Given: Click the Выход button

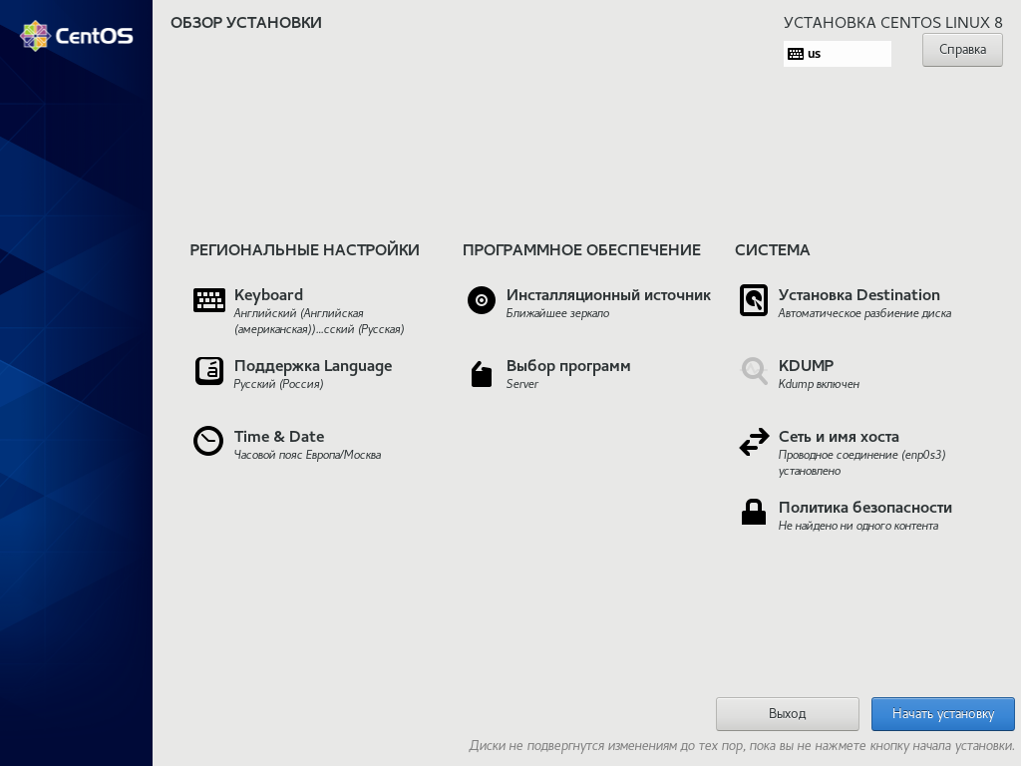Looking at the screenshot, I should coord(788,714).
